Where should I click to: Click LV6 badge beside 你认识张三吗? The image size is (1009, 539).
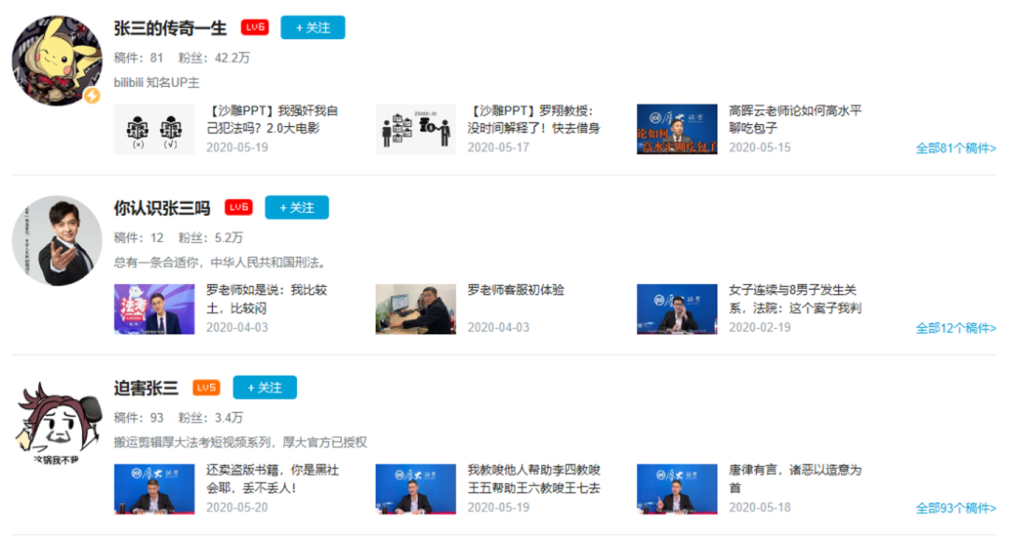[238, 207]
